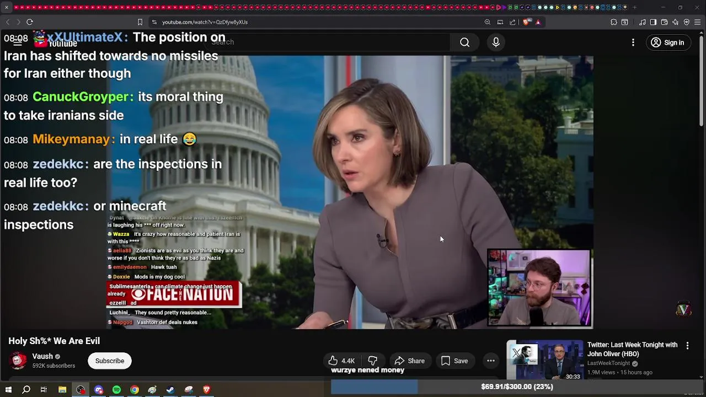706x397 pixels.
Task: Open the Windows Start menu
Action: (x=8, y=390)
